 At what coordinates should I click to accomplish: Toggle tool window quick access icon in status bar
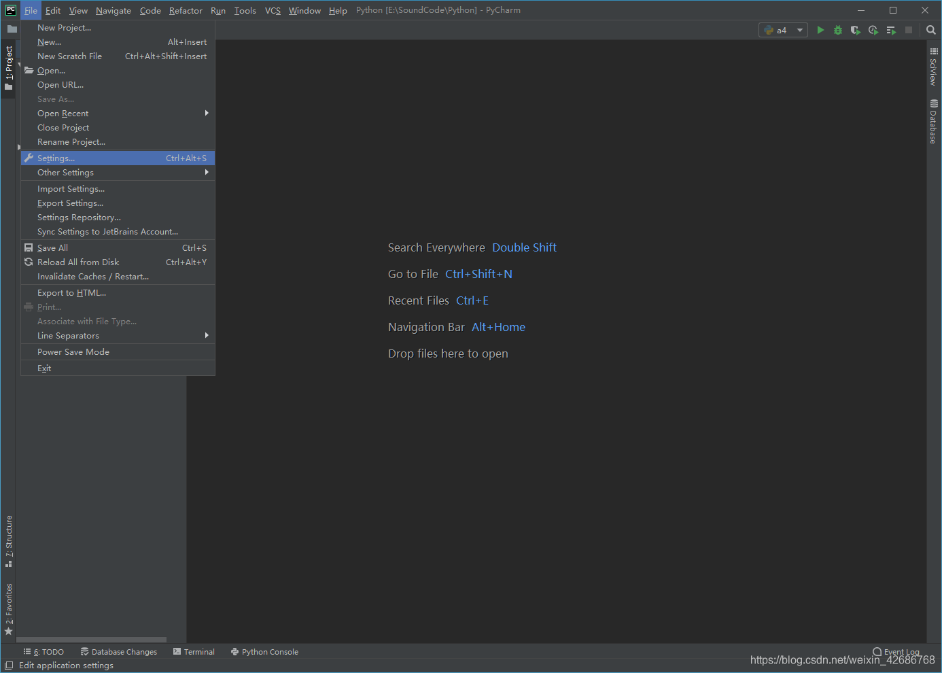[9, 666]
